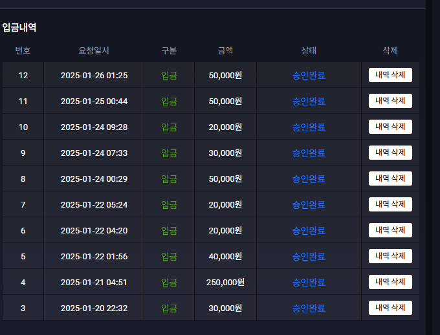
Task: Click the 요청일시 column header
Action: click(x=94, y=50)
